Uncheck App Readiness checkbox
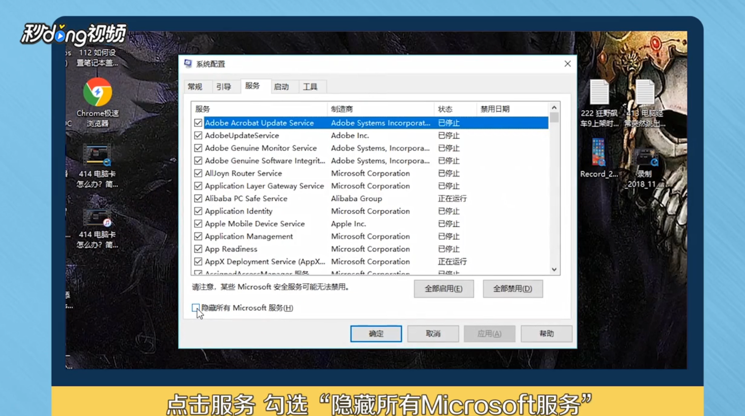The width and height of the screenshot is (745, 416). (198, 249)
